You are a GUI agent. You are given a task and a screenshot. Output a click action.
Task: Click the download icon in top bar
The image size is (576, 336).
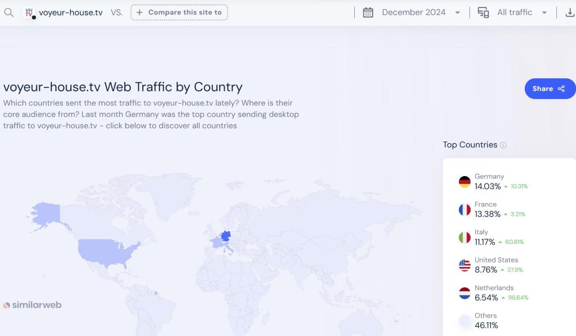pyautogui.click(x=569, y=13)
